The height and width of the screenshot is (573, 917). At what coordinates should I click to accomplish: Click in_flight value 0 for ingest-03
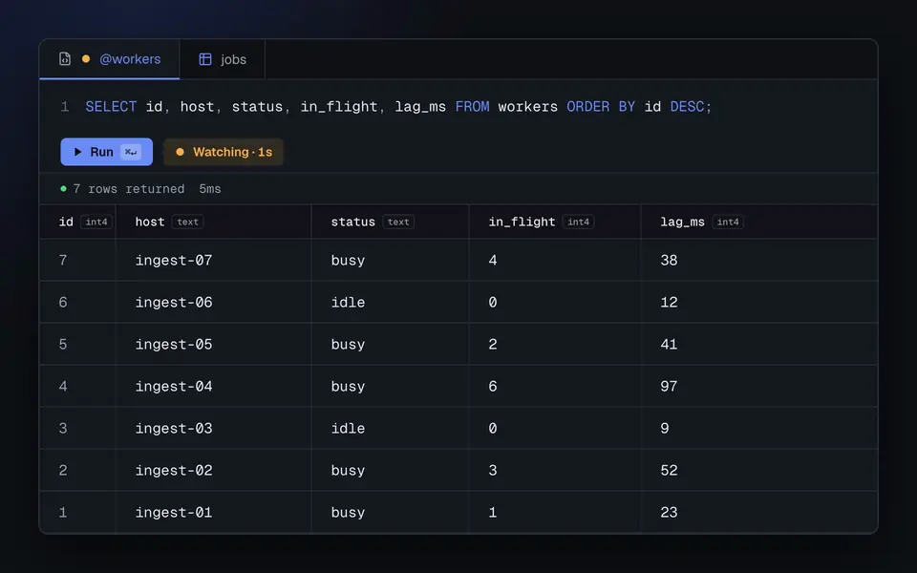493,429
